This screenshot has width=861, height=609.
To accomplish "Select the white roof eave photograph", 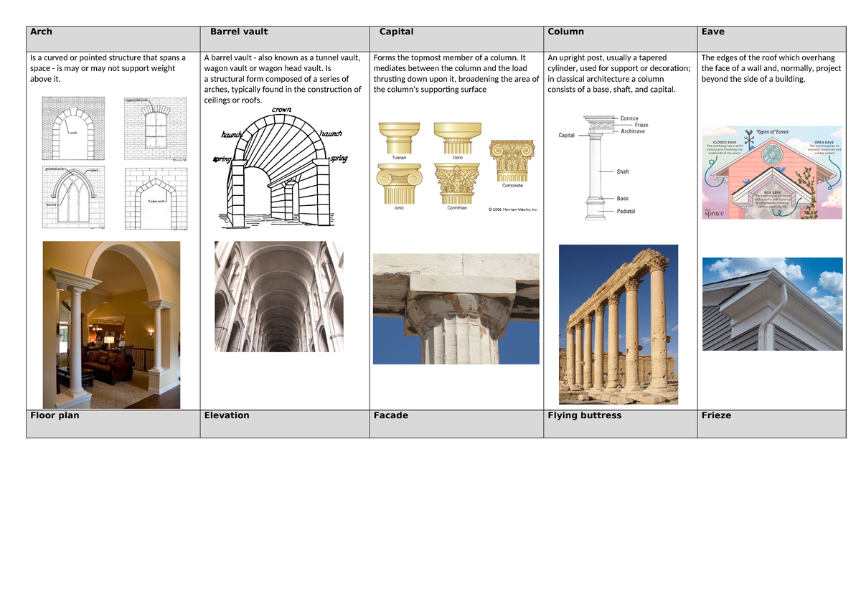I will (772, 303).
